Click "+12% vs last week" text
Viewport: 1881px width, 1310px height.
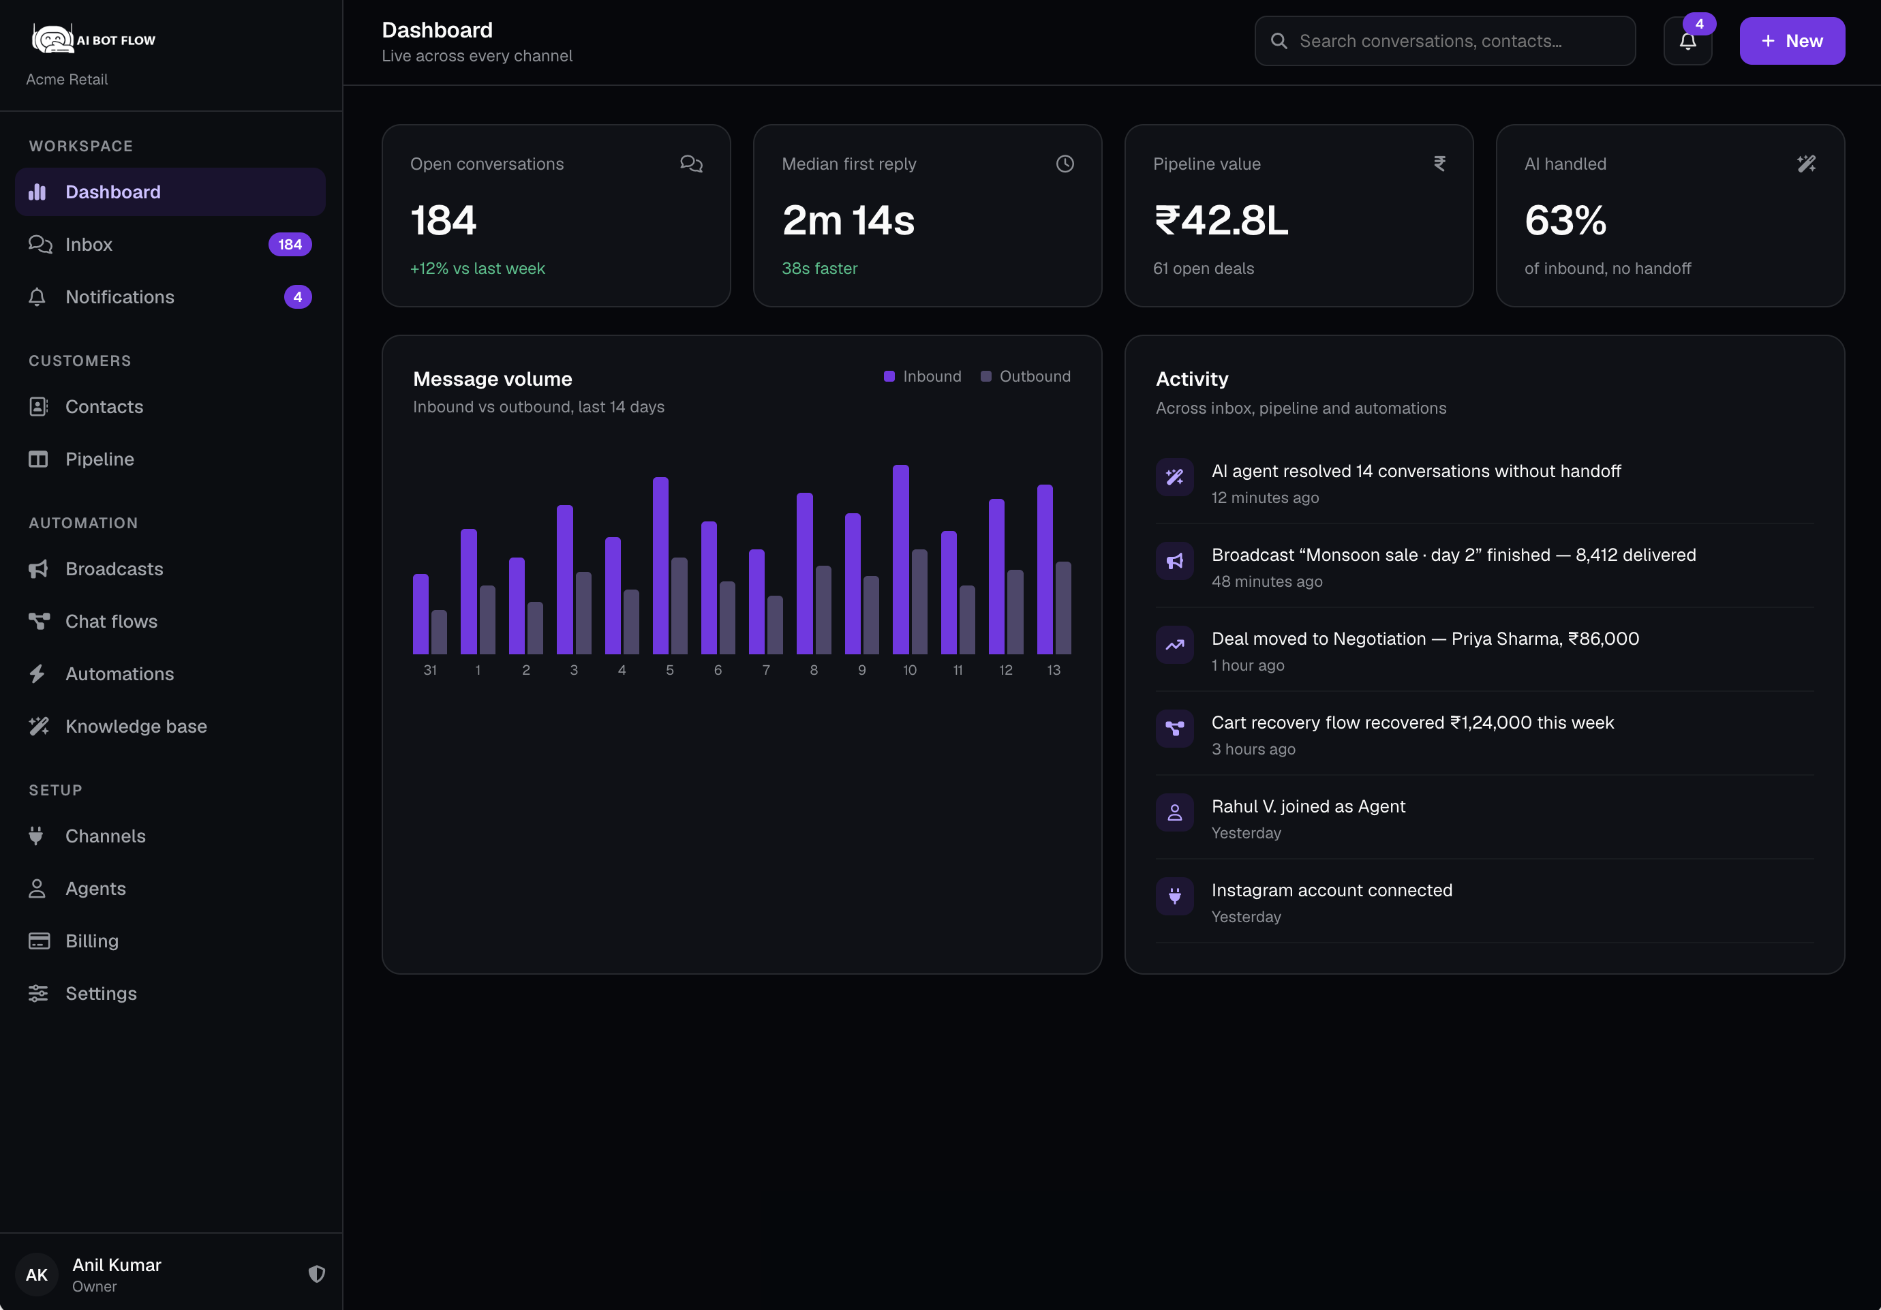[x=478, y=268]
